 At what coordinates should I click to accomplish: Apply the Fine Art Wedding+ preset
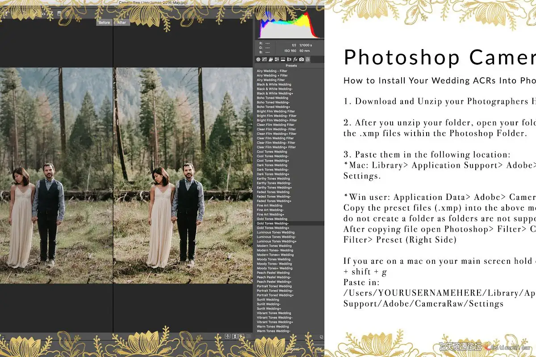271,214
